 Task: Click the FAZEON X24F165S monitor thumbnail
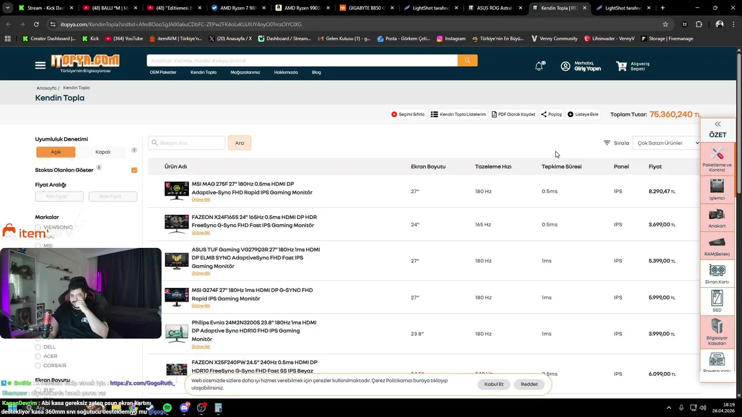177,224
